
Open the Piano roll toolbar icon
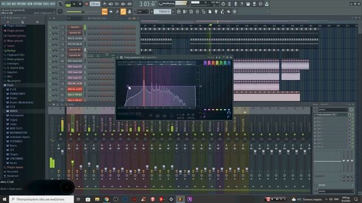point(185,11)
